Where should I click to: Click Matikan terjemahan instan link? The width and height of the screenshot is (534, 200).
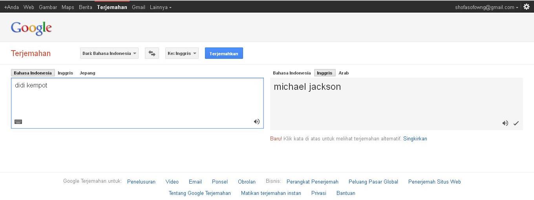point(271,193)
